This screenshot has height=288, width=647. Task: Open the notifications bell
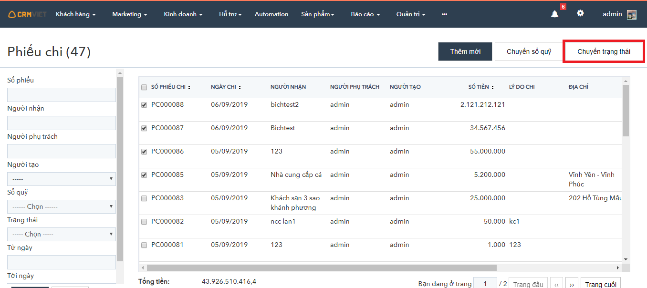(x=554, y=14)
